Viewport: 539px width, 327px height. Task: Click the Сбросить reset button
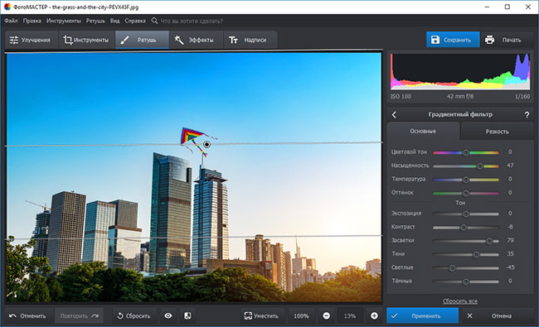tap(134, 315)
